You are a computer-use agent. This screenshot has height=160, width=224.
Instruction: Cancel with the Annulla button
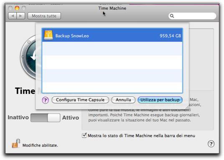pos(123,100)
